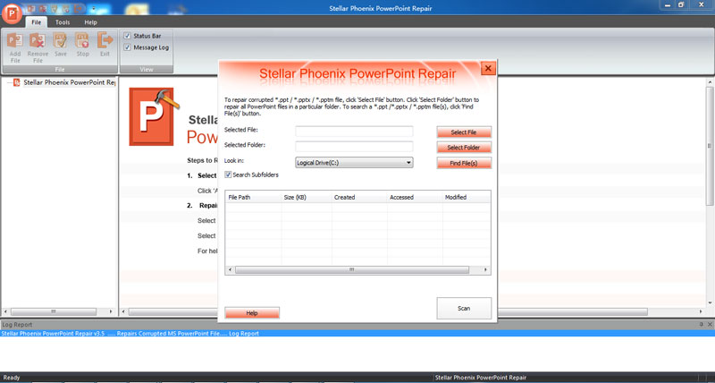Click Remove File in the quick access toolbar

(x=43, y=9)
